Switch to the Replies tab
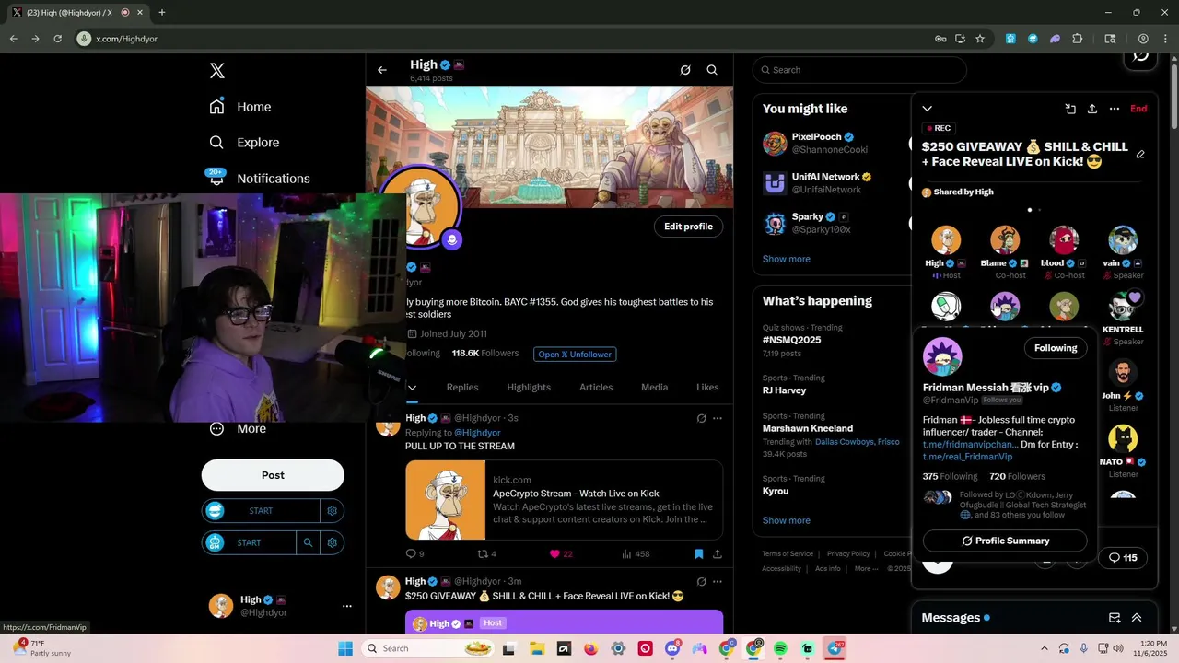 [x=462, y=388]
